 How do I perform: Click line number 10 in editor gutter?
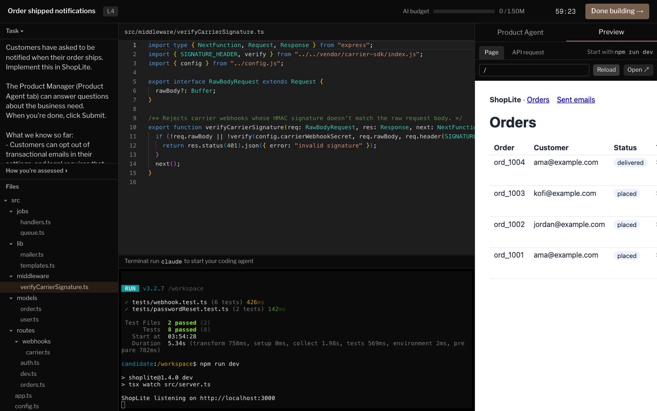pyautogui.click(x=133, y=127)
